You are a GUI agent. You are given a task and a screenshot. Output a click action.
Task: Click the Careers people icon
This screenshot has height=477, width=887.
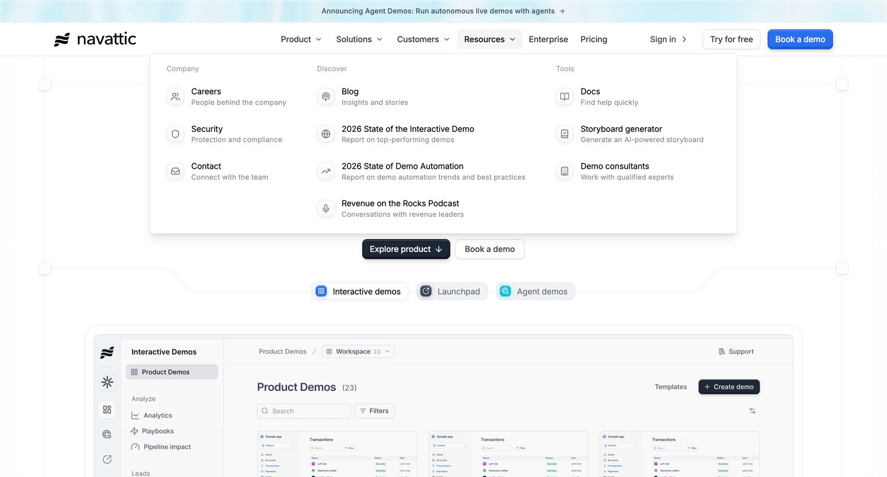(175, 97)
